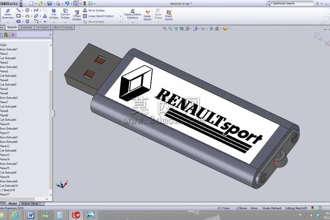Click Linear Sketch Pattern button
Viewport: 330px width, 220px height.
click(98, 16)
